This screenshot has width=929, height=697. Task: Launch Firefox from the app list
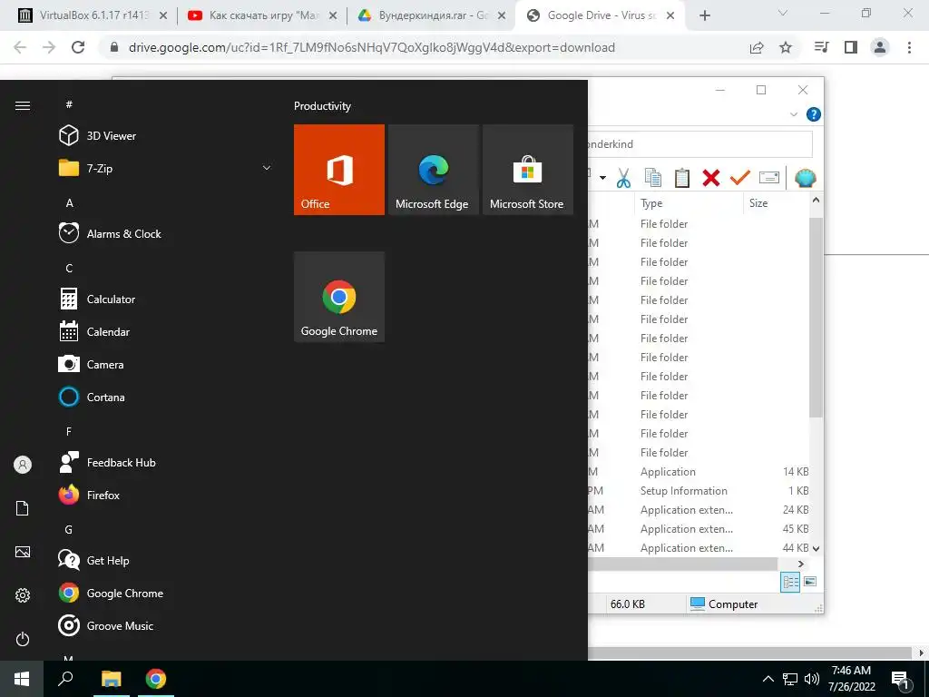[x=90, y=495]
